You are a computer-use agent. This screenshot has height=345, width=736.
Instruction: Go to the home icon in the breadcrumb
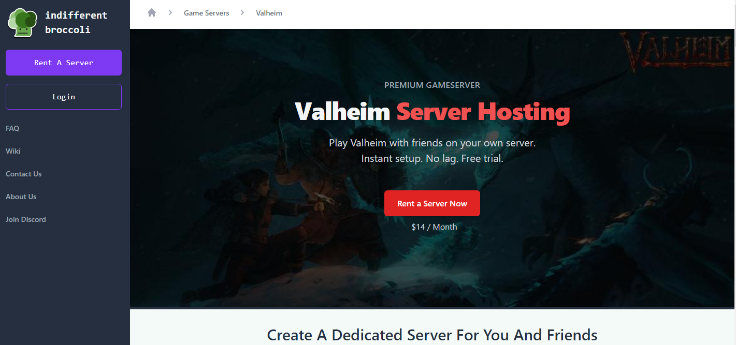point(152,13)
